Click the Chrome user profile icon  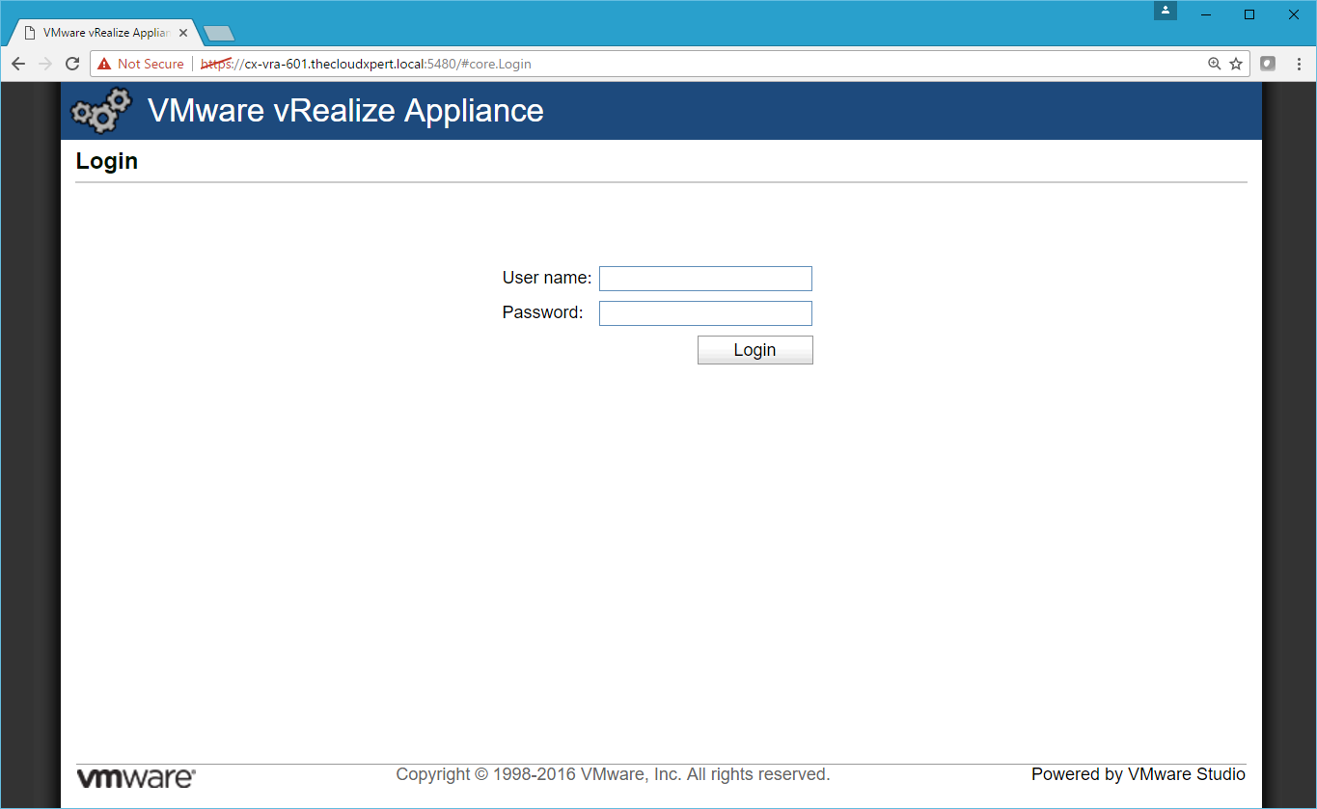click(1166, 11)
